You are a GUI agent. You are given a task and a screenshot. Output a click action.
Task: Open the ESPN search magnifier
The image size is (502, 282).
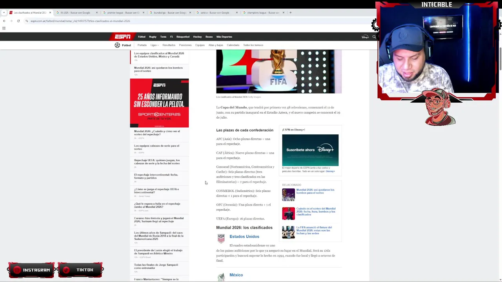[x=374, y=37]
